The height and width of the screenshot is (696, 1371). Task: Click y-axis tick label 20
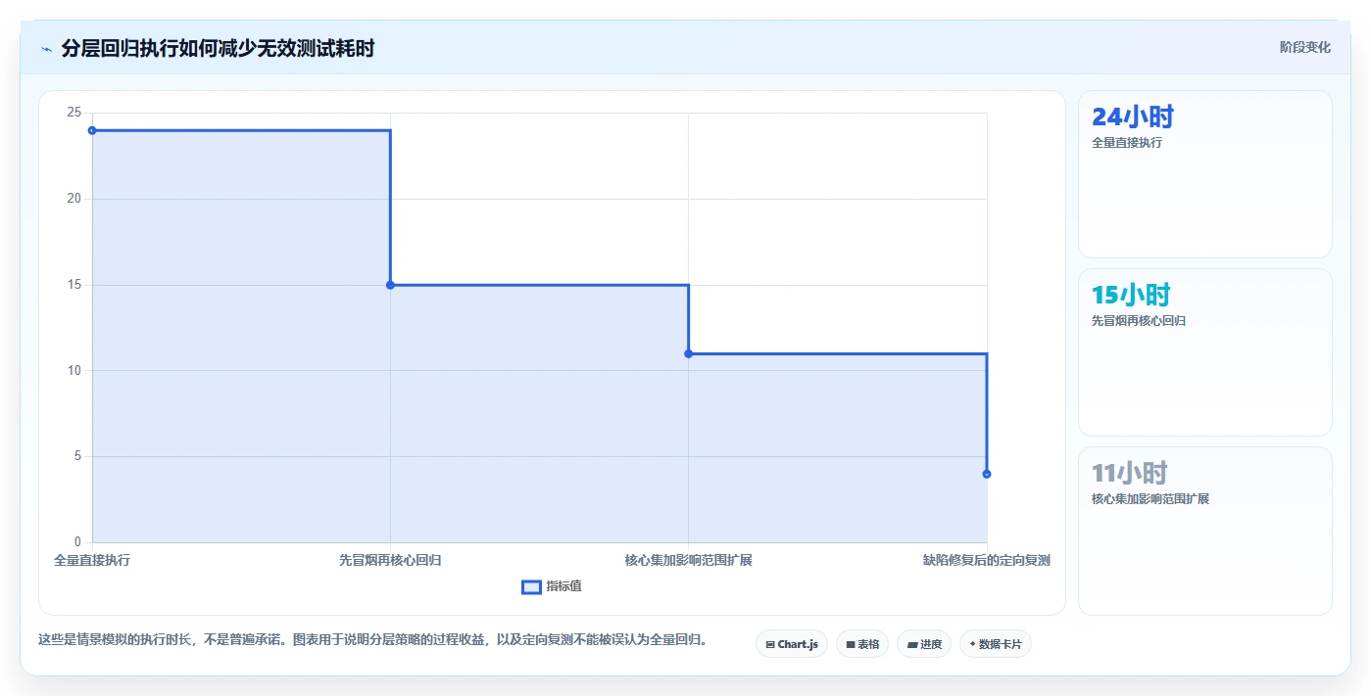(x=73, y=199)
